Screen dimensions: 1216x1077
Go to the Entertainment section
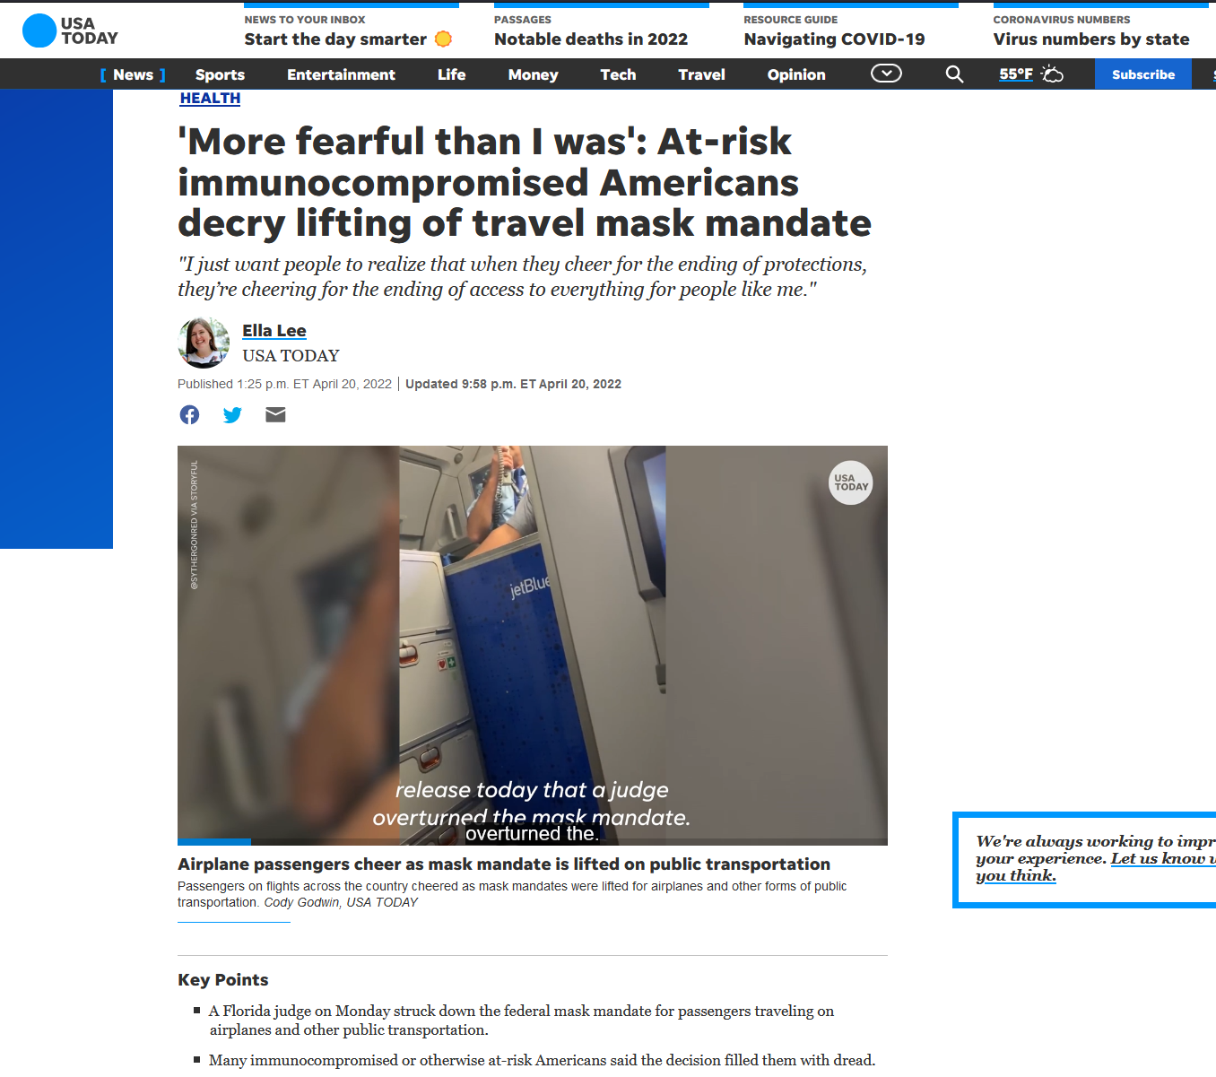[x=341, y=74]
